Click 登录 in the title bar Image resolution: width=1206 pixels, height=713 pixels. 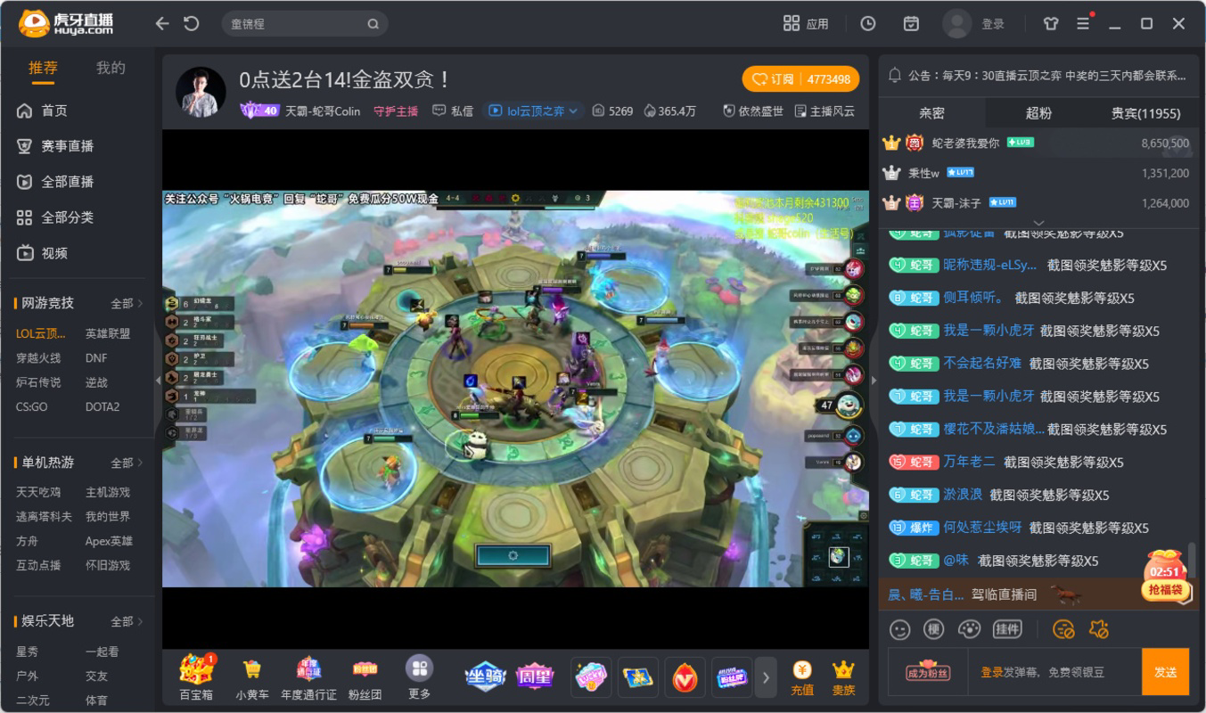(x=993, y=24)
